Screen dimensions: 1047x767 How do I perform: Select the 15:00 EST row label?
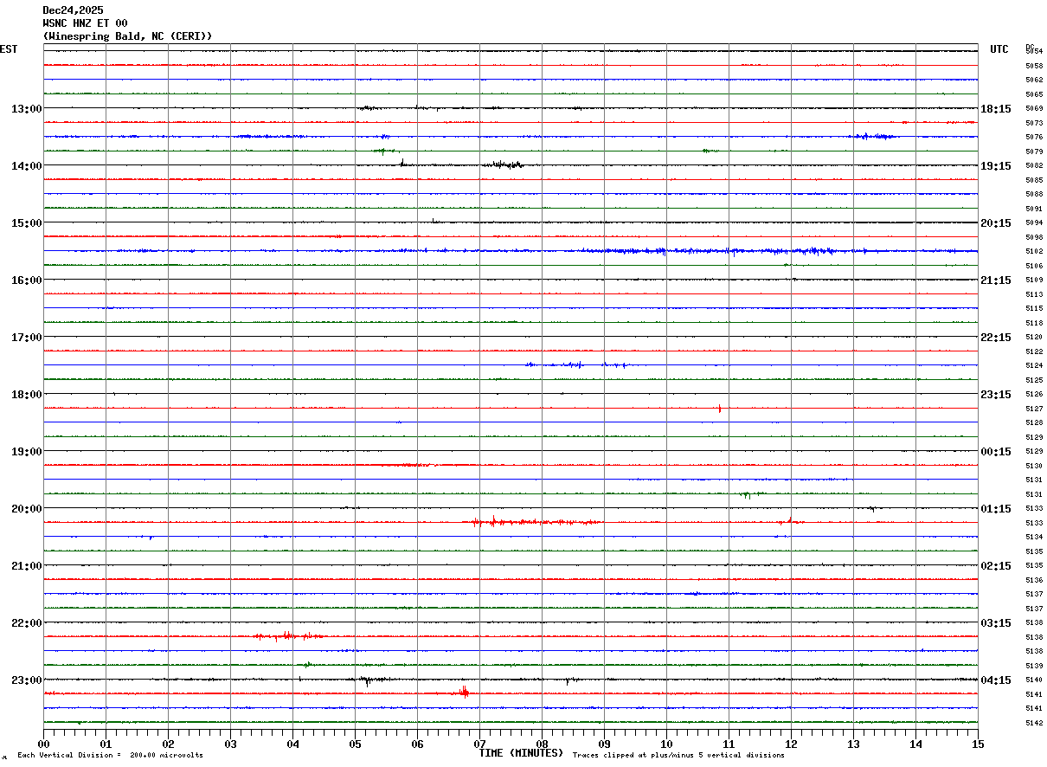click(27, 223)
